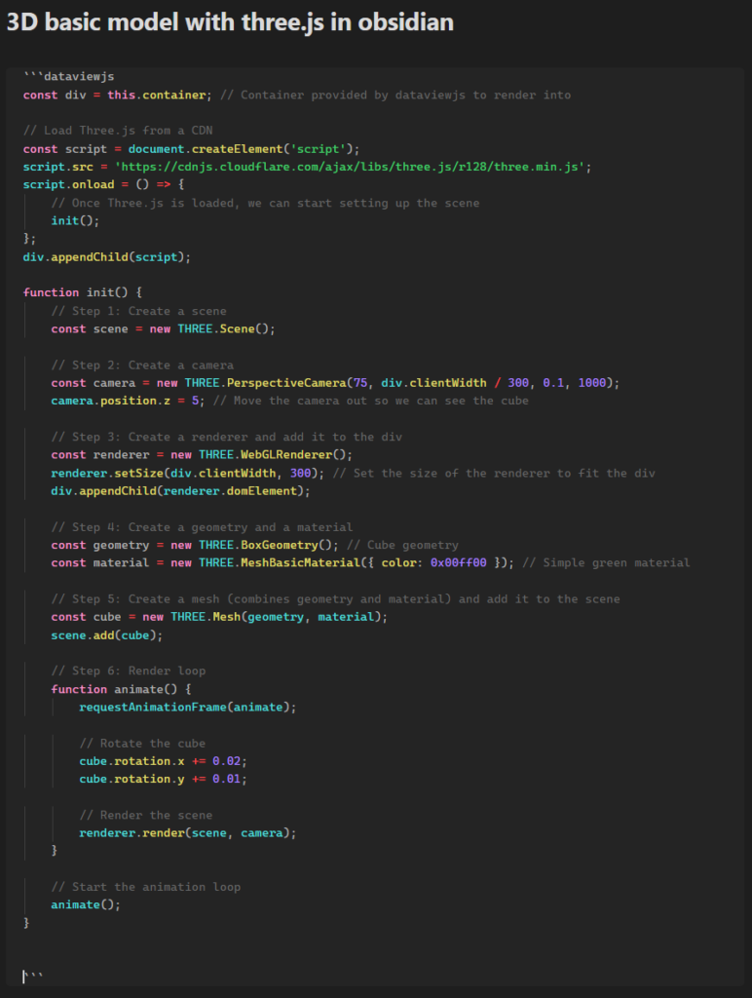This screenshot has width=752, height=998.
Task: Click the comment '// Cube geometry'
Action: click(402, 546)
